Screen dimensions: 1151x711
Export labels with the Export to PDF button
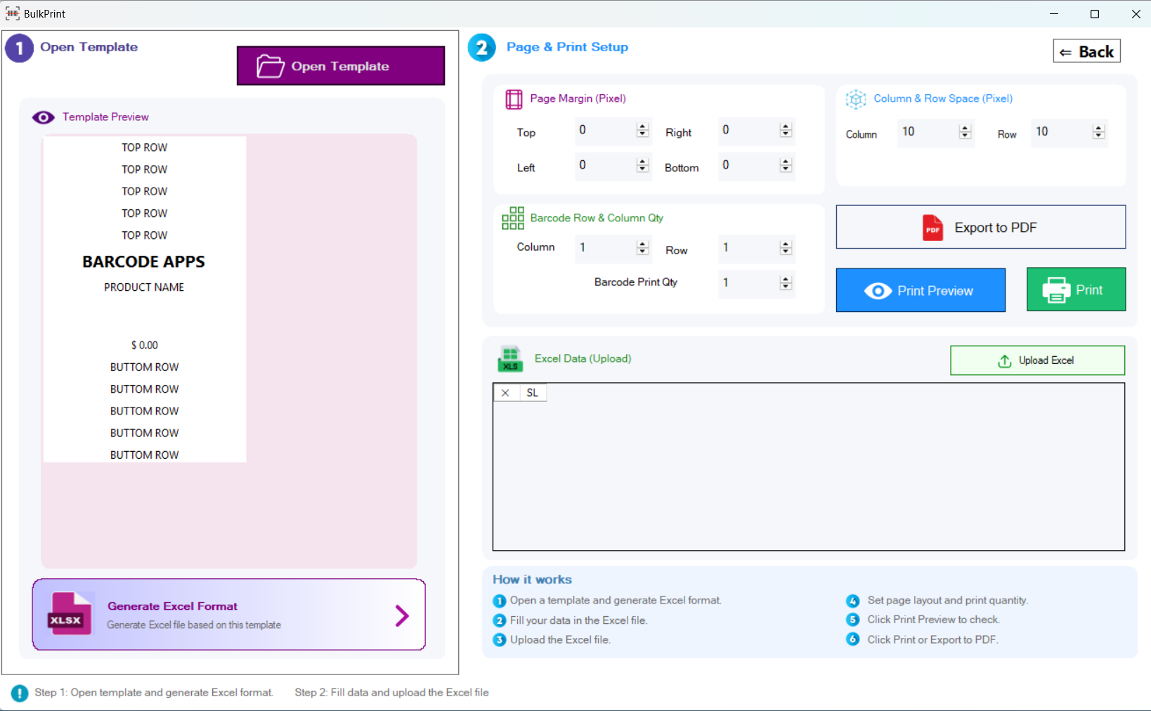[x=981, y=227]
